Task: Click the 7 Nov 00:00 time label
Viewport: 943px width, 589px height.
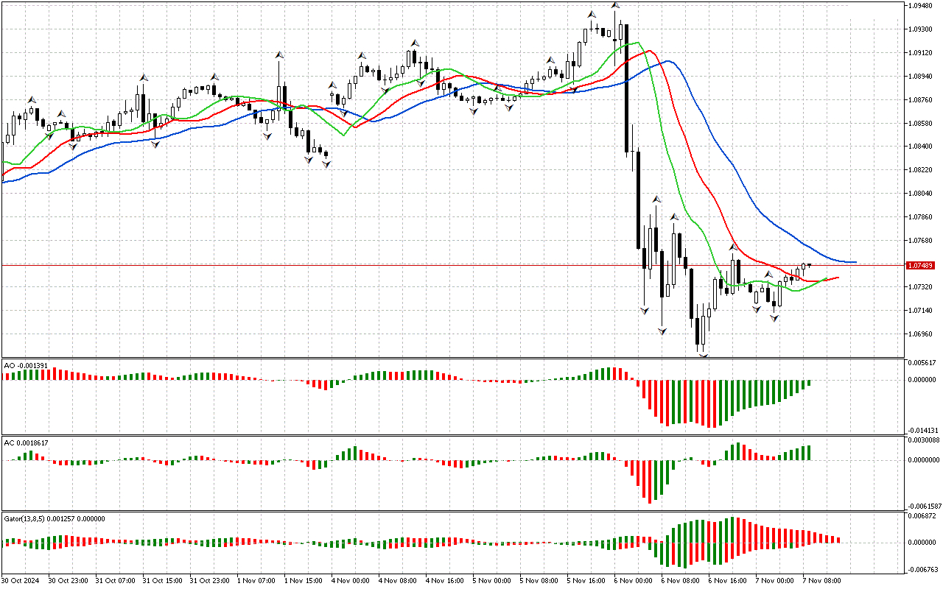Action: click(774, 581)
